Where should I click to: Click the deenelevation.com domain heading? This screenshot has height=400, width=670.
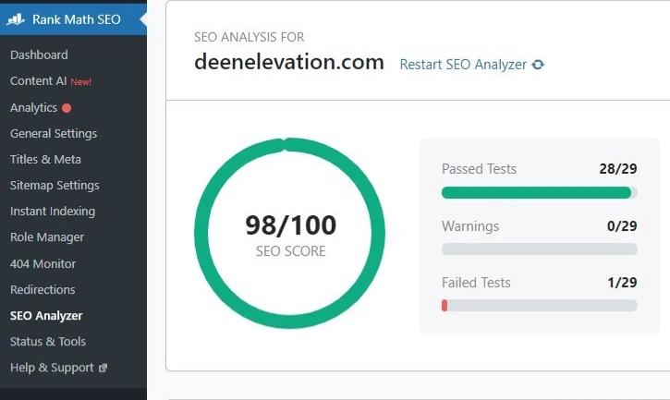(x=289, y=63)
